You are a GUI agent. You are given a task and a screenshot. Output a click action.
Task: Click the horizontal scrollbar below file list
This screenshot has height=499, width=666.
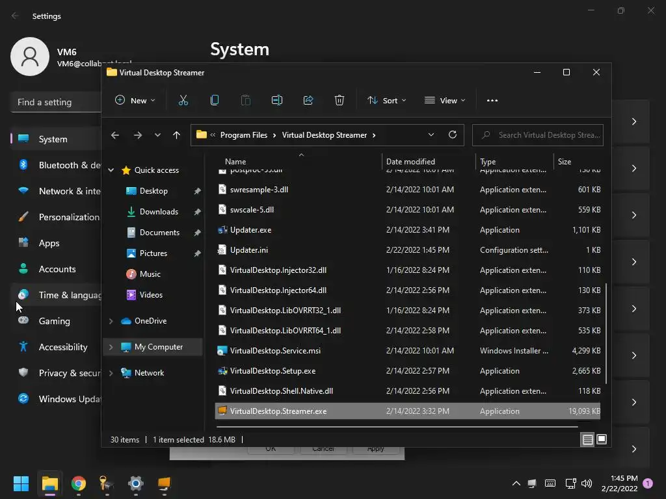point(396,426)
